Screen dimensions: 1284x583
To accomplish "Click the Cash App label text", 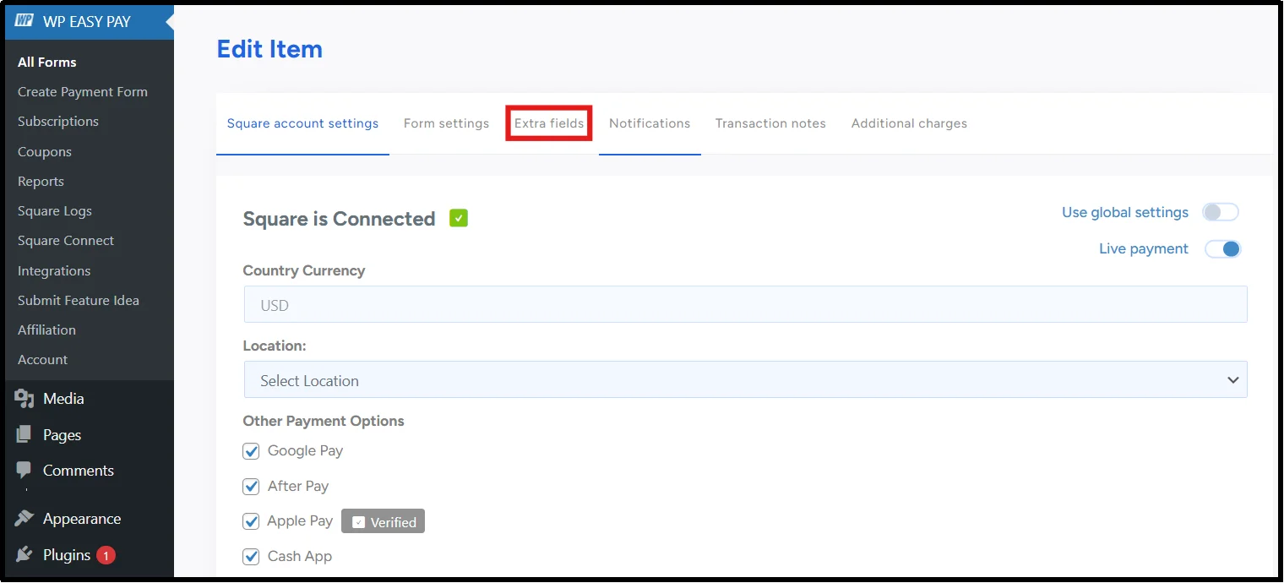I will point(300,557).
